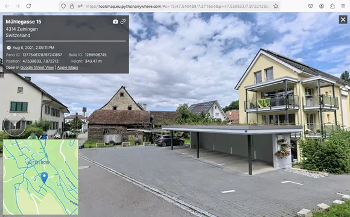Close the panorama viewer
Screen dimensions: 350x217
point(343,20)
